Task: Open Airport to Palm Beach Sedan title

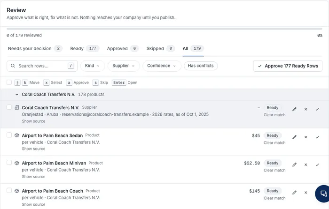Action: click(52, 135)
